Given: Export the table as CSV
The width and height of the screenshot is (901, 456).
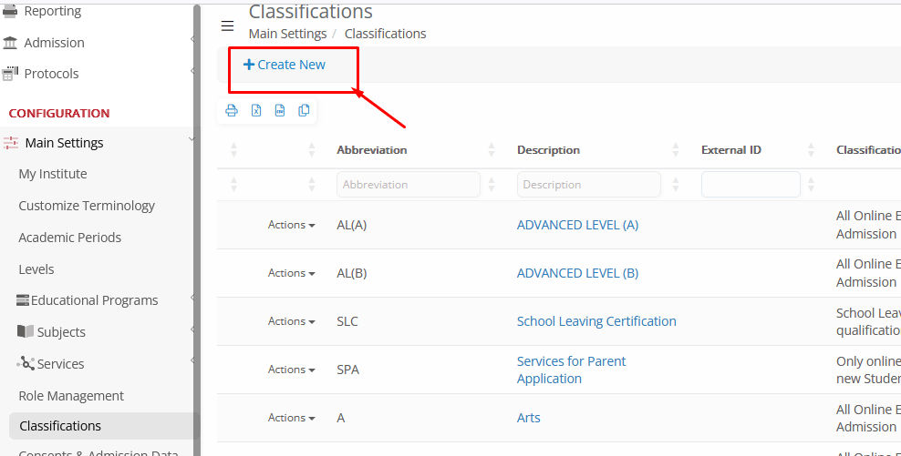Looking at the screenshot, I should [280, 111].
